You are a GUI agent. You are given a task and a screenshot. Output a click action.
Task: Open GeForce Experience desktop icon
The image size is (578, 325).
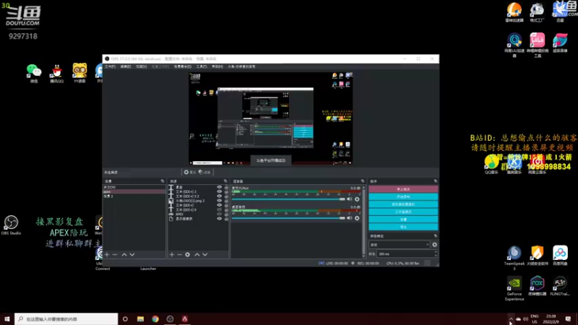(x=514, y=288)
